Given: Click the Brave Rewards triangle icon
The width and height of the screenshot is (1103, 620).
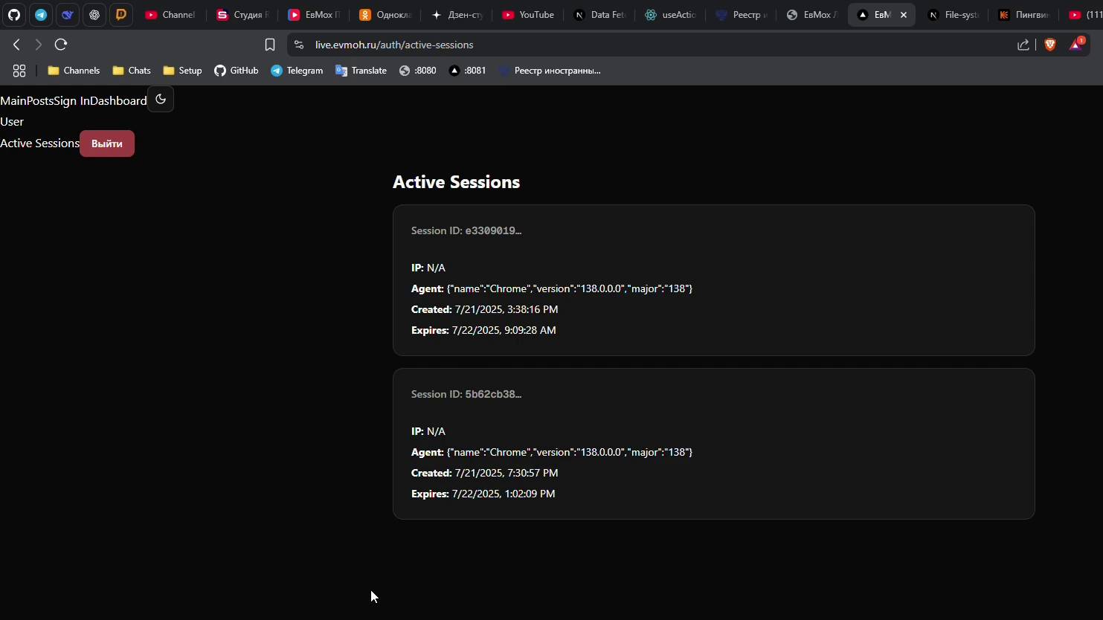Looking at the screenshot, I should [x=1076, y=45].
